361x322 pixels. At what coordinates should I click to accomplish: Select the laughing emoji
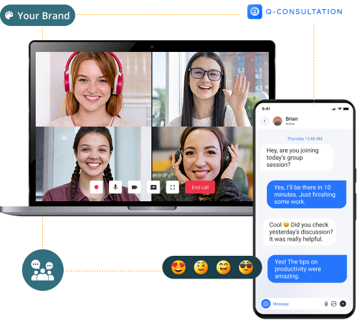pyautogui.click(x=224, y=268)
